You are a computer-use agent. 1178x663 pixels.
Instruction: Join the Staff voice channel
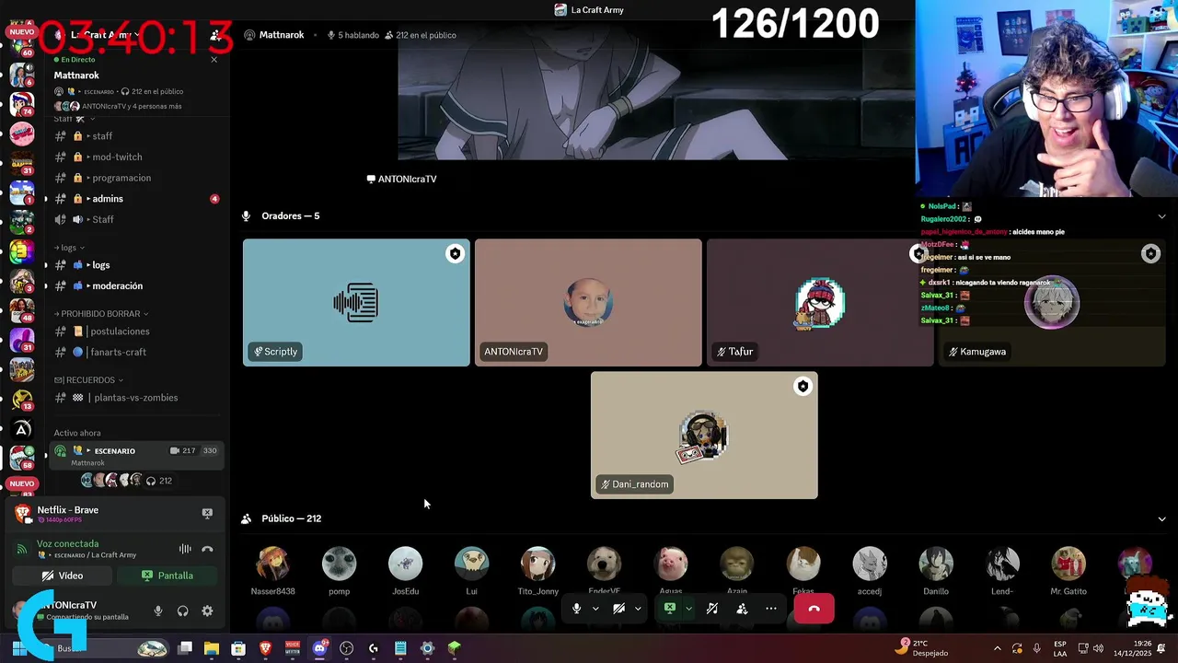coord(136,219)
